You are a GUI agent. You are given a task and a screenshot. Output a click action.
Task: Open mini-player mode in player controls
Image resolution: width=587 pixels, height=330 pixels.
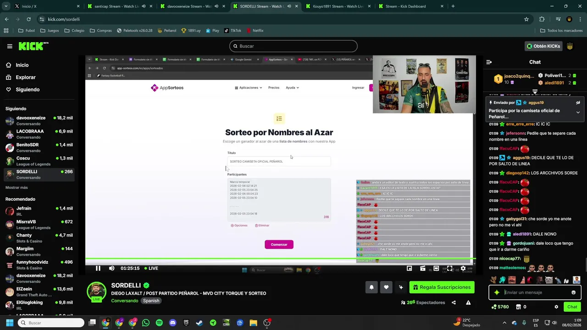pyautogui.click(x=409, y=268)
